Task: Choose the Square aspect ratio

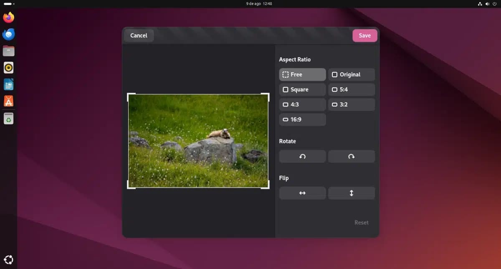Action: (x=302, y=89)
